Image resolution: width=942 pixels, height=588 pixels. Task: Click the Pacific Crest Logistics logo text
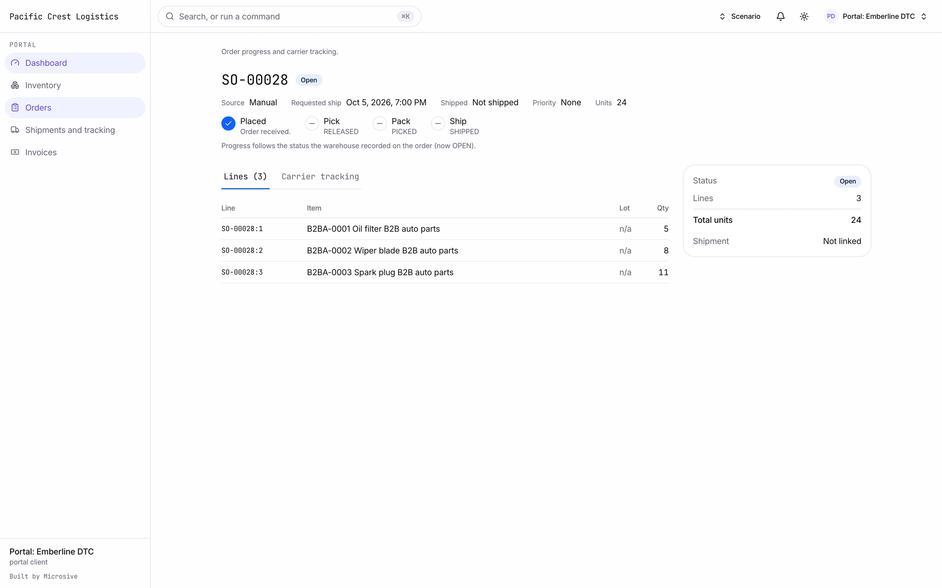[64, 16]
